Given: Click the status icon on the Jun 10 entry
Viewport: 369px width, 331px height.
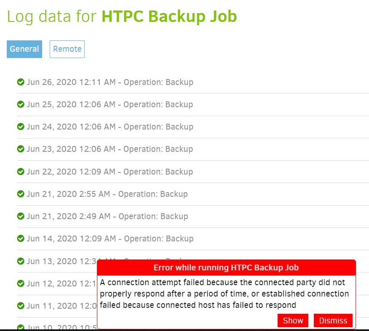Looking at the screenshot, I should point(21,327).
